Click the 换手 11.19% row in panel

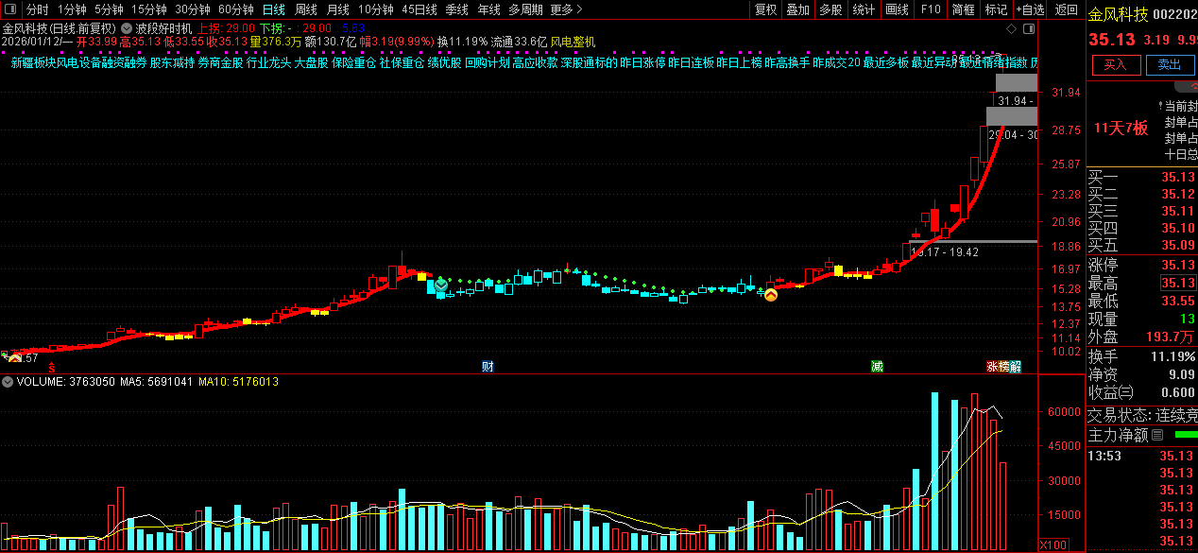click(1141, 356)
